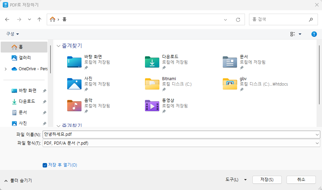Open 문서 in sidebar quick access
Image resolution: width=322 pixels, height=190 pixels.
(19, 112)
